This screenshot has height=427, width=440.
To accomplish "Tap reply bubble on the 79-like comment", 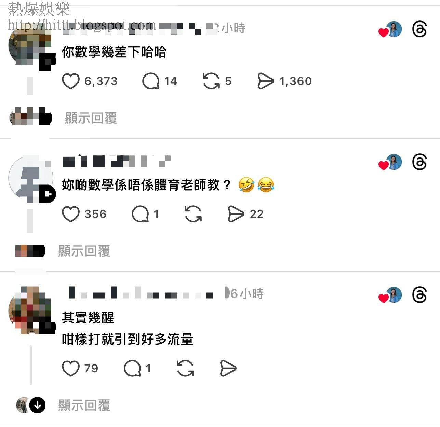I will [x=132, y=369].
